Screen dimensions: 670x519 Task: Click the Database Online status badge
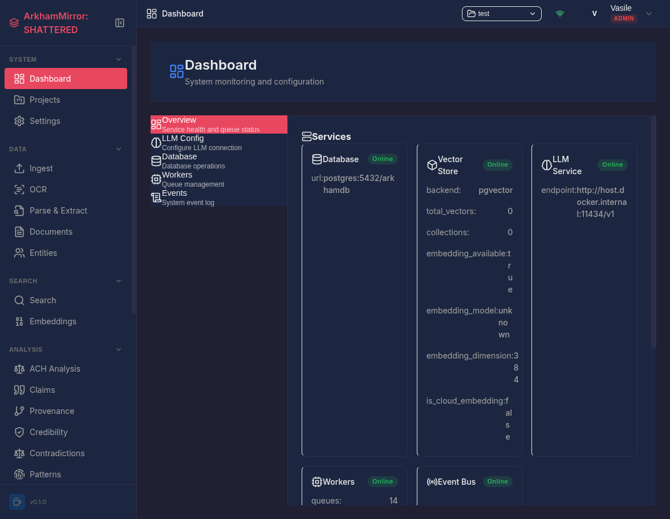(383, 159)
